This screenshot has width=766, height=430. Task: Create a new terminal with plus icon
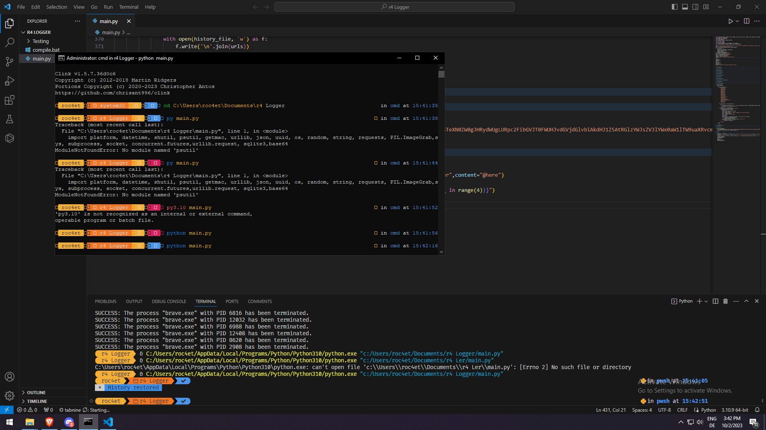(699, 301)
